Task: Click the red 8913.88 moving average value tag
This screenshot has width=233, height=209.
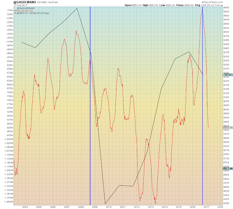Action: [x=228, y=128]
